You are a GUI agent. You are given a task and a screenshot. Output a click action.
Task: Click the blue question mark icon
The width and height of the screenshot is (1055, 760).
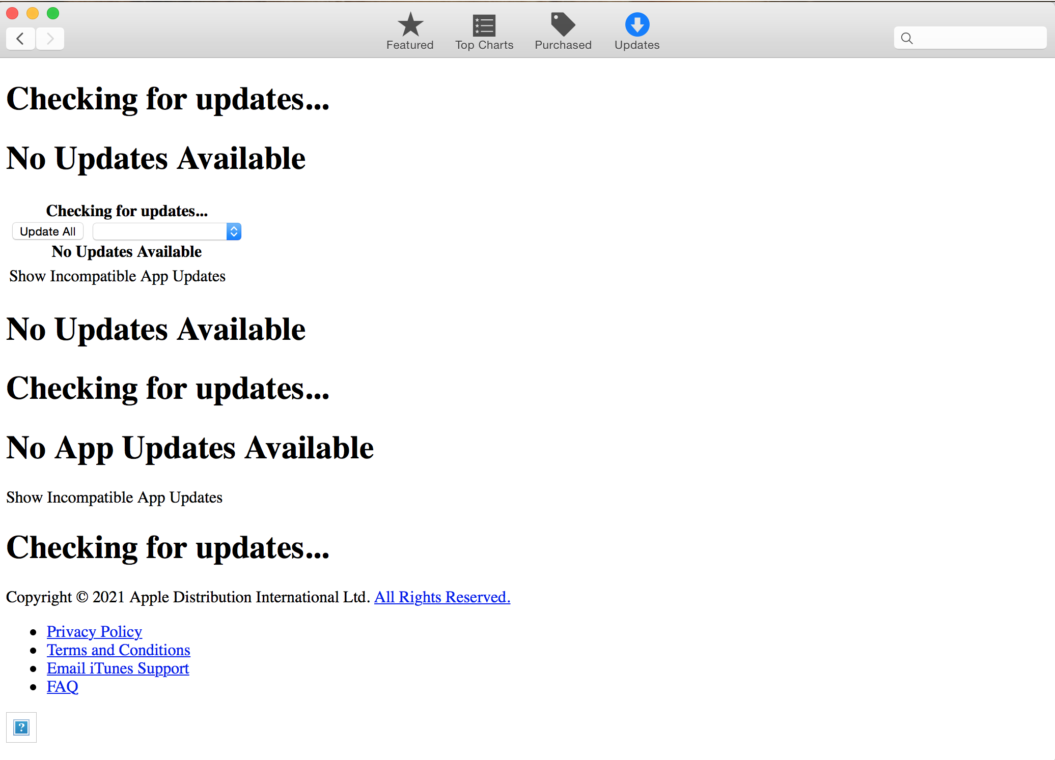21,727
